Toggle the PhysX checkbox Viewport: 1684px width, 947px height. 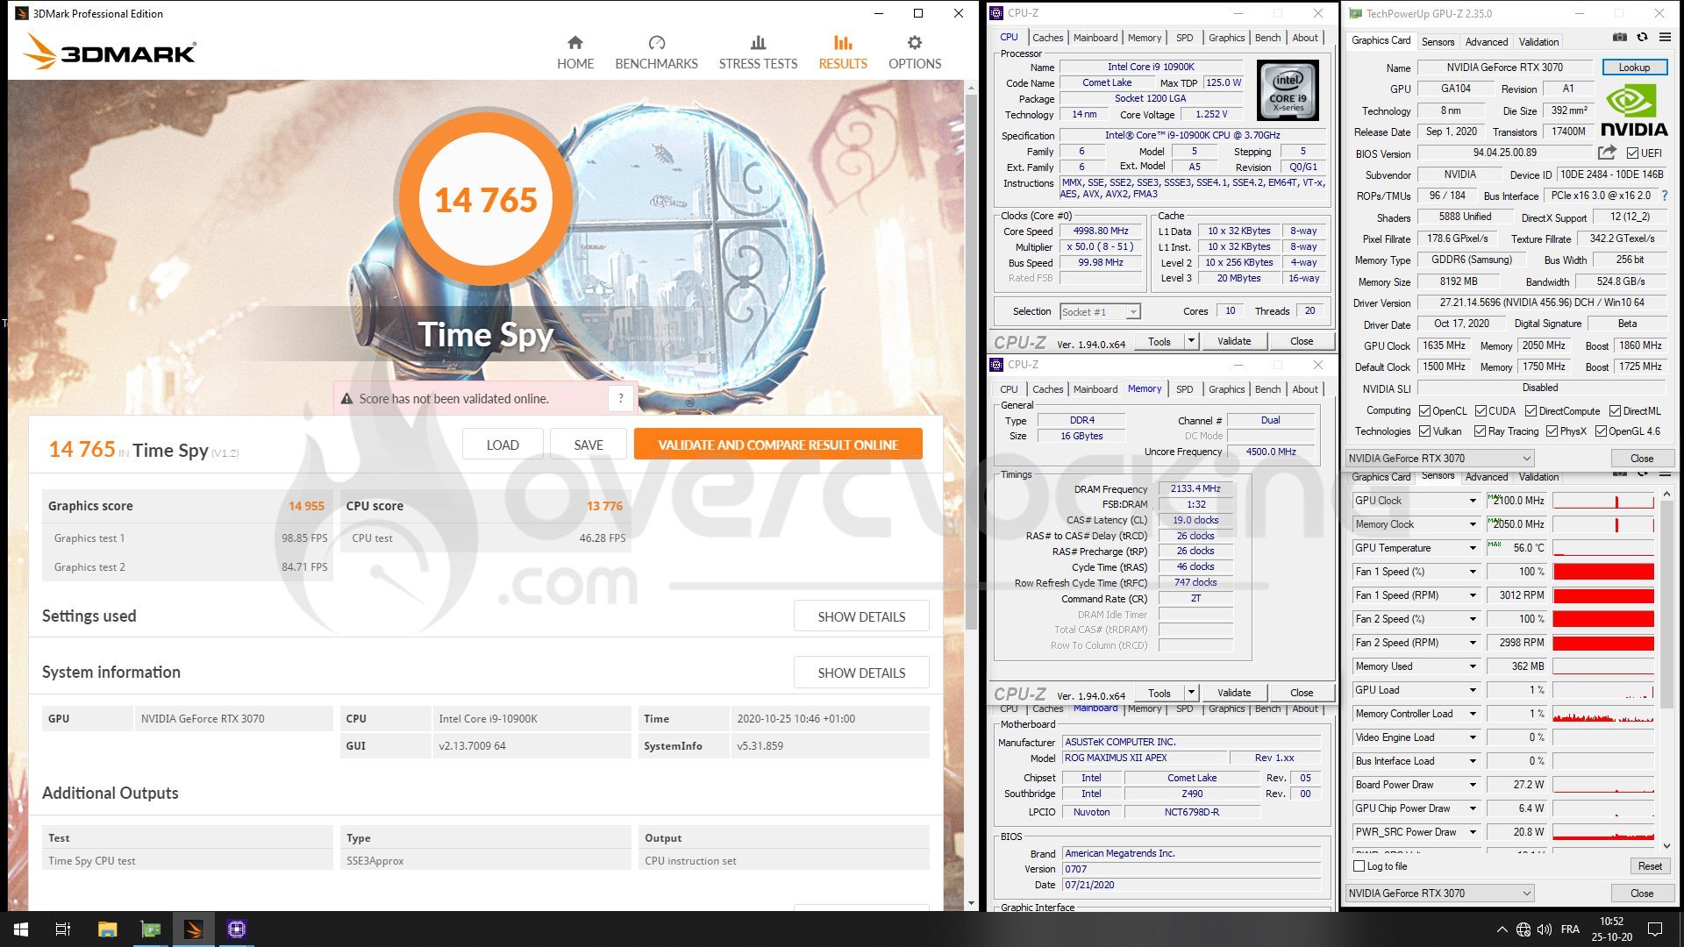(x=1552, y=431)
